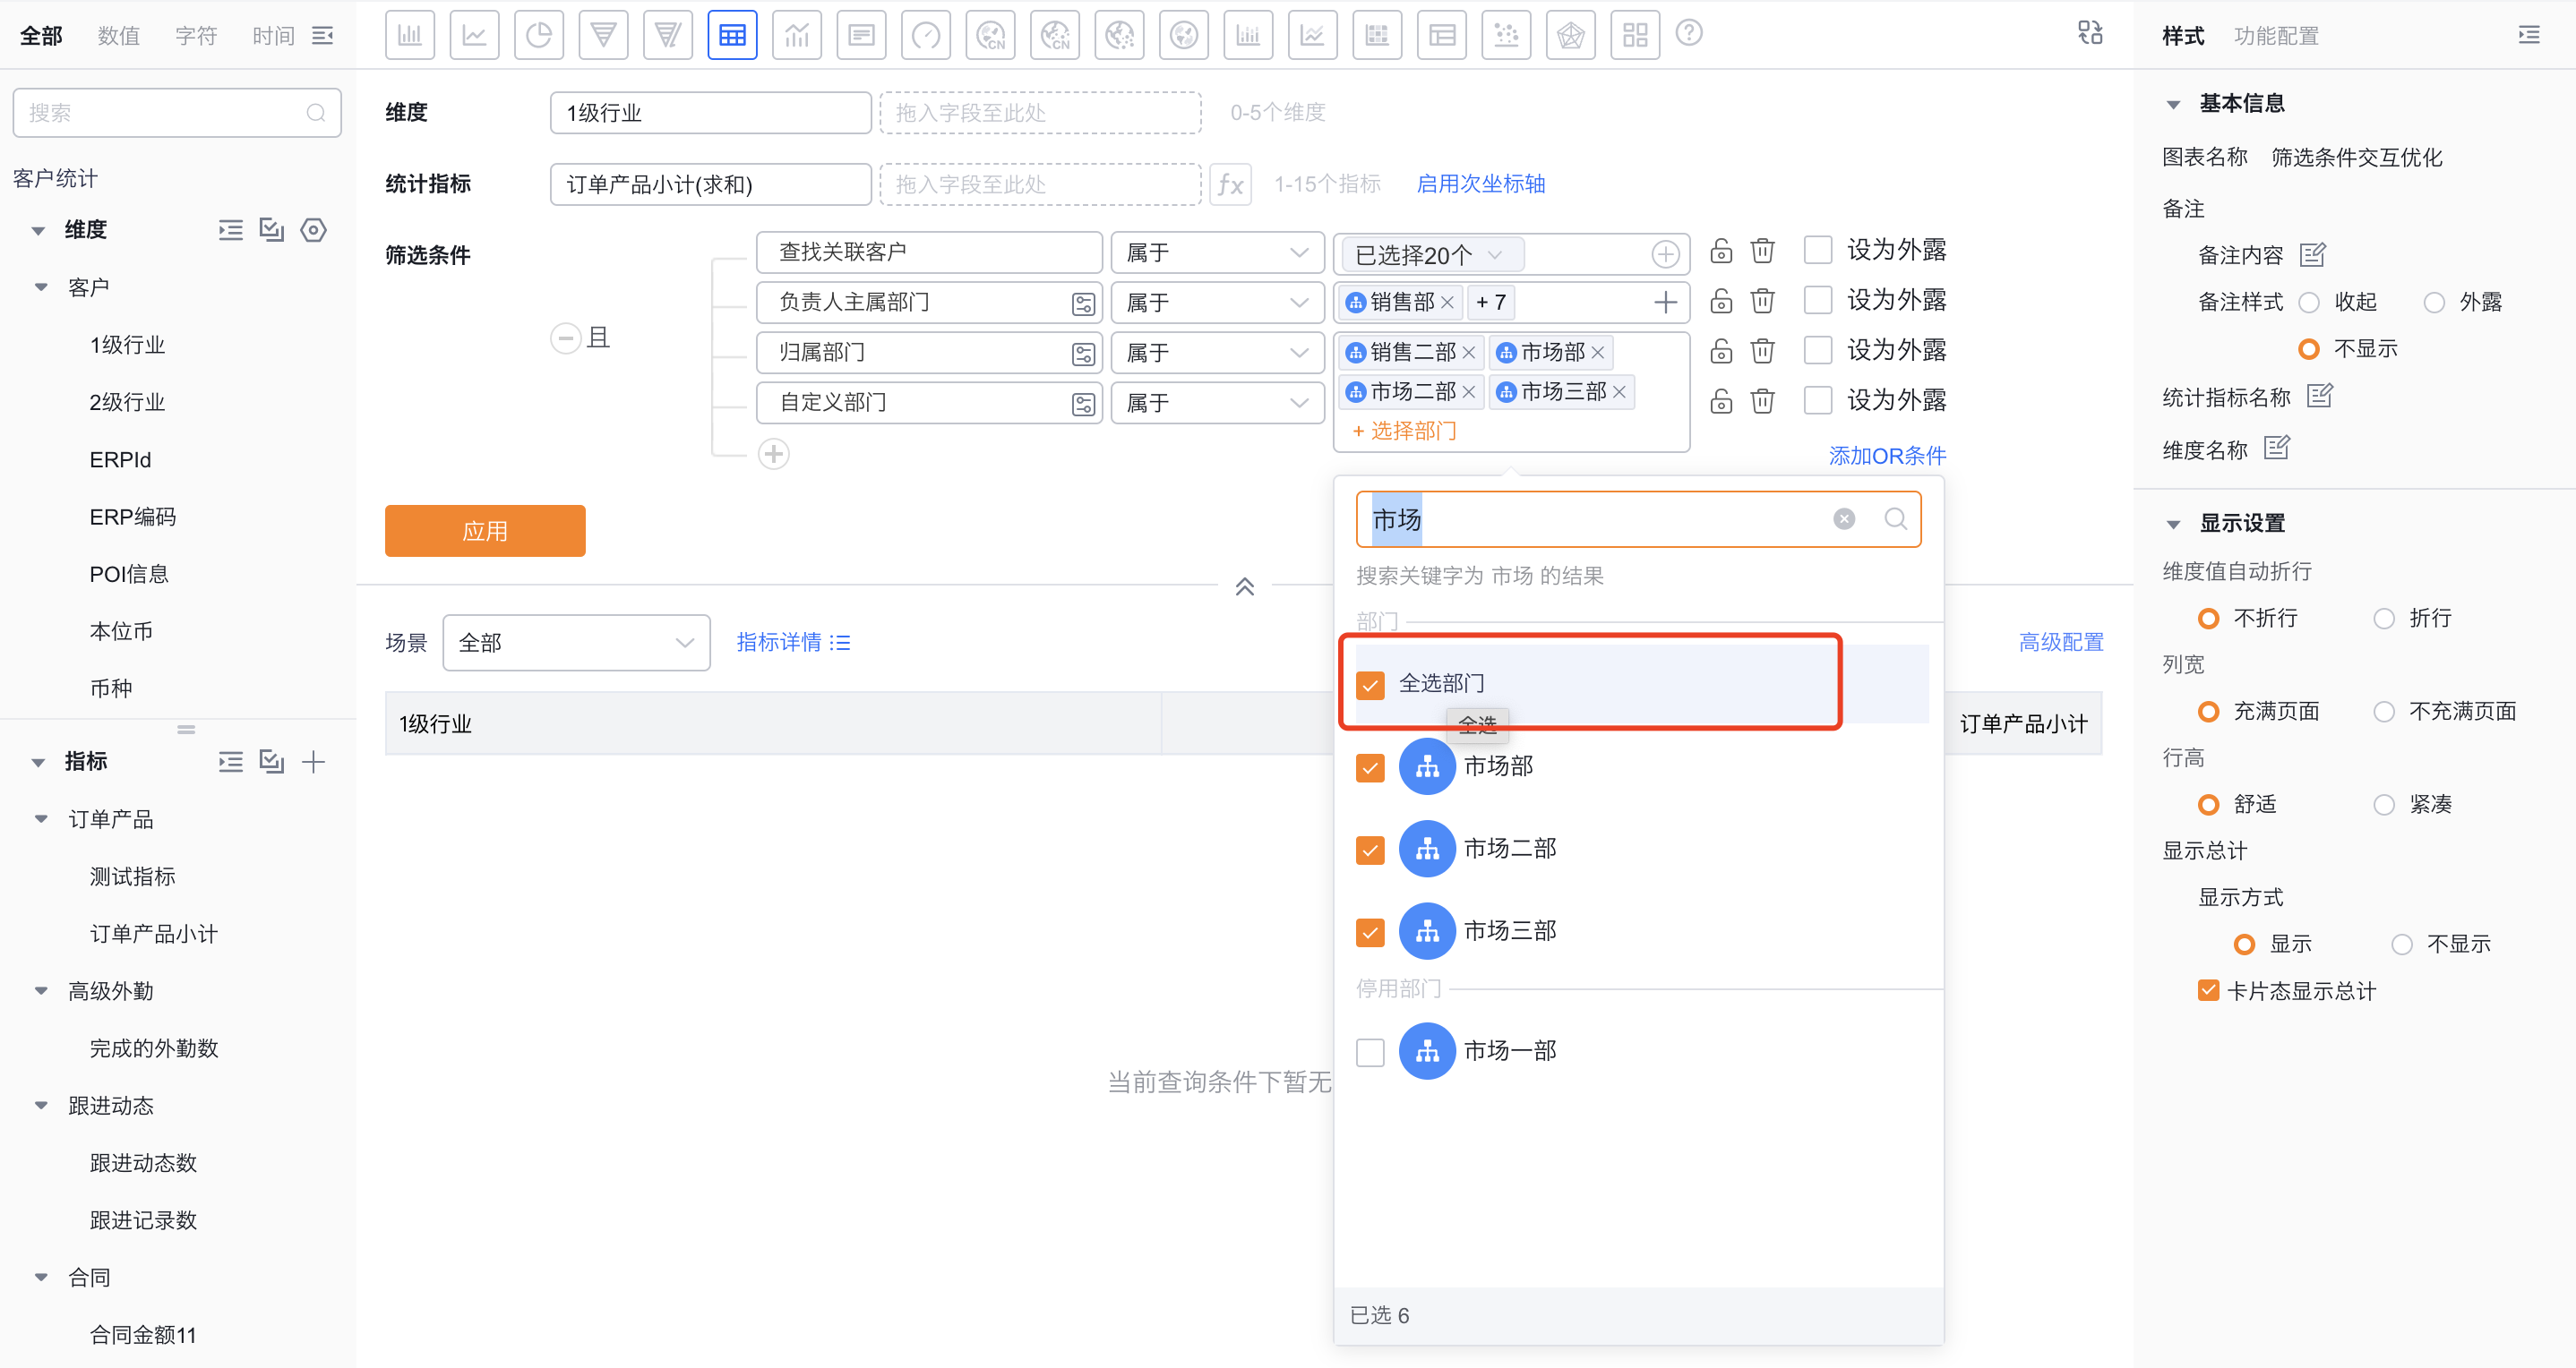
Task: Switch to the 功能配置 tab
Action: tap(2278, 35)
